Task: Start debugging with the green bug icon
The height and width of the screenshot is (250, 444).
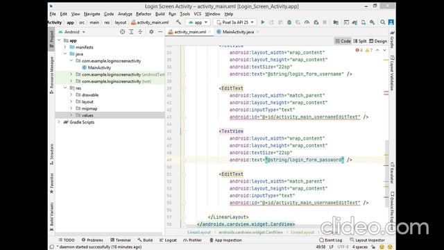Action: pyautogui.click(x=289, y=22)
